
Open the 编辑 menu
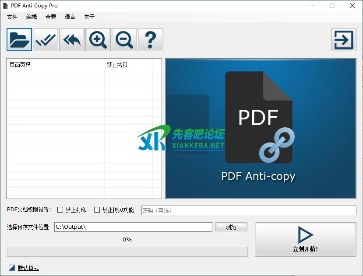coord(32,17)
